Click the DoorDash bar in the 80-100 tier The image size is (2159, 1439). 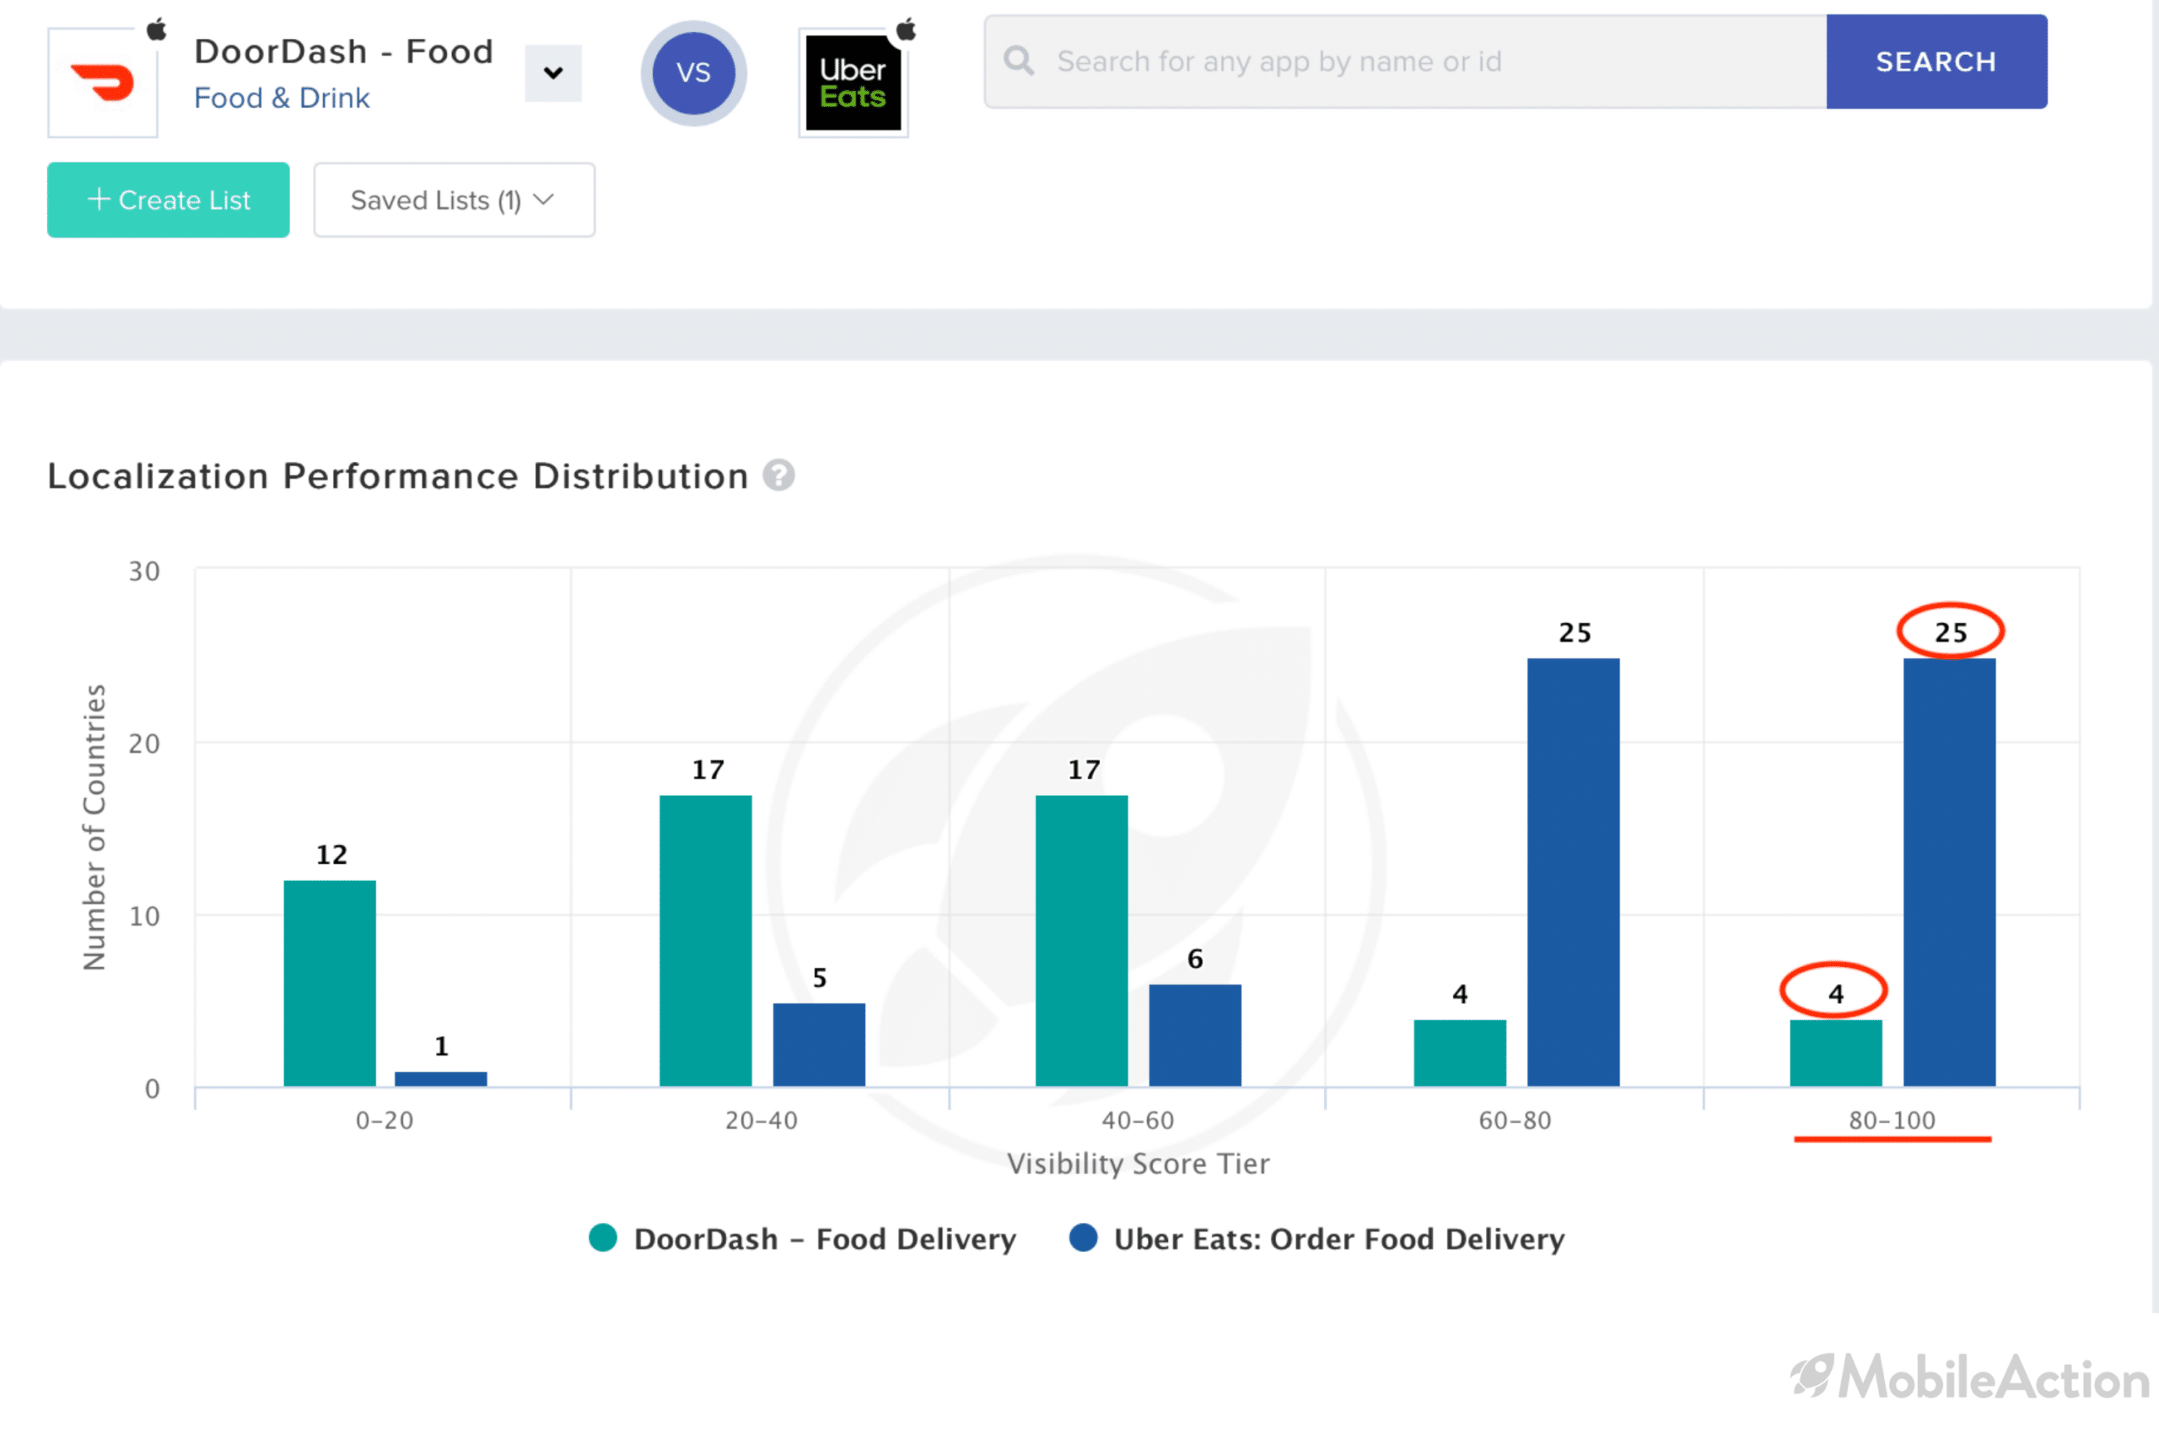tap(1836, 1053)
